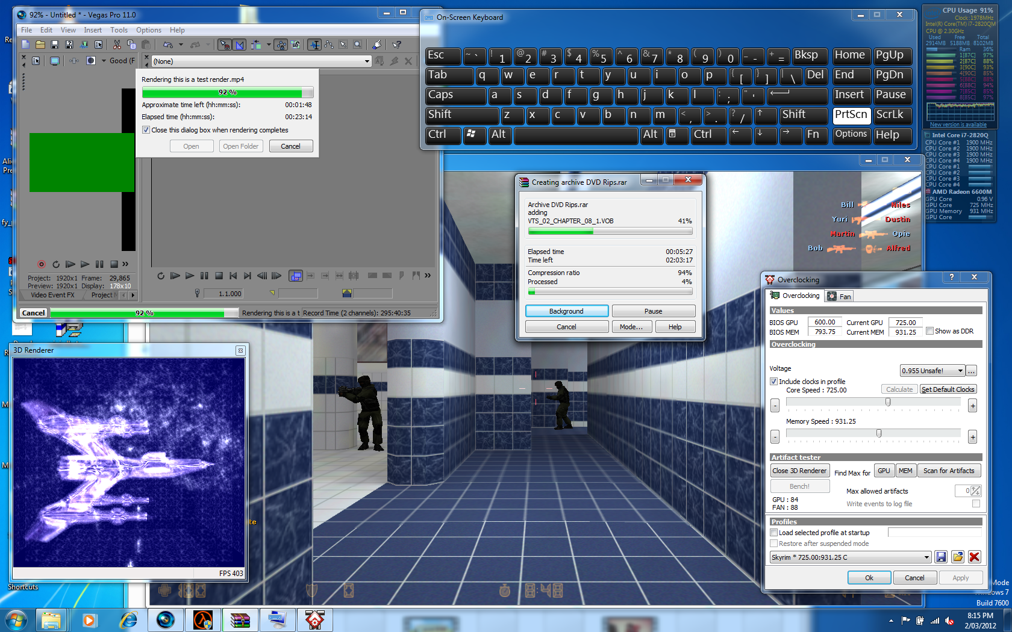
Task: Click 'Set Default Clocks' button
Action: coord(948,389)
